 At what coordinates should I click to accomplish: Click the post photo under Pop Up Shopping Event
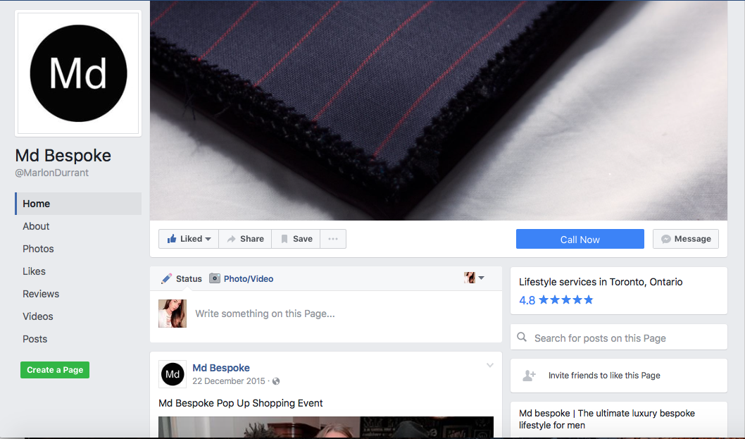pos(326,427)
